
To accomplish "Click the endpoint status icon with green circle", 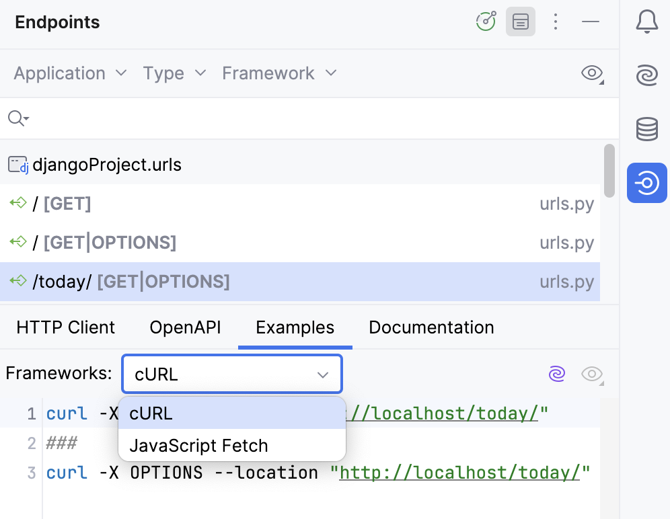I will pos(486,22).
